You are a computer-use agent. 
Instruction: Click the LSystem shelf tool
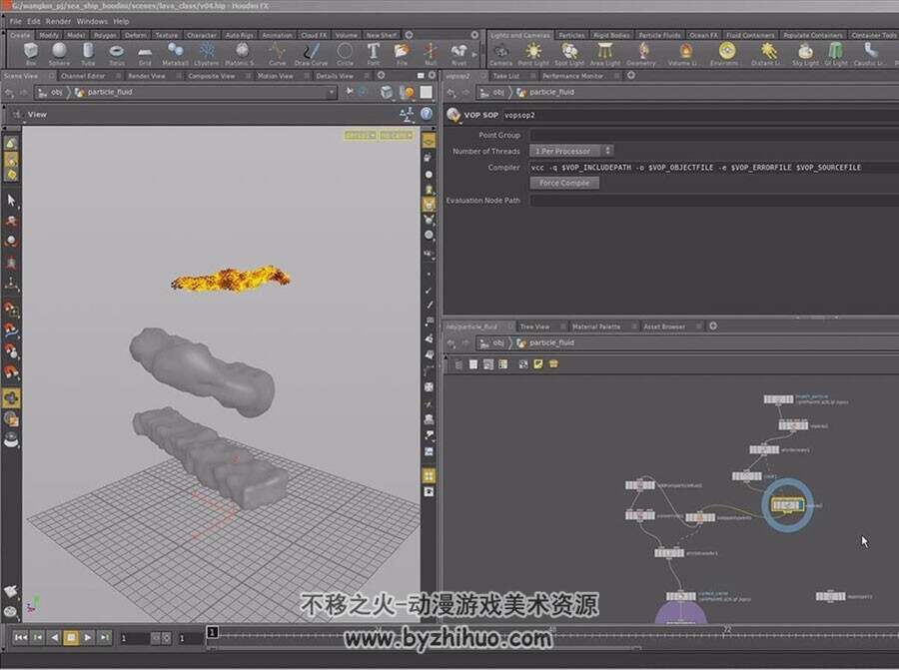point(207,54)
